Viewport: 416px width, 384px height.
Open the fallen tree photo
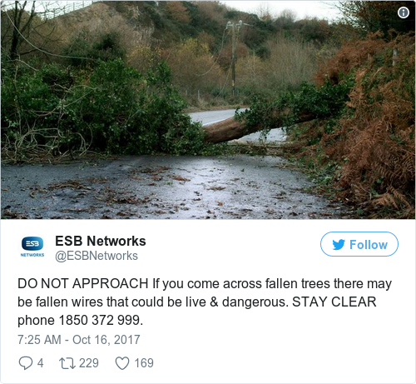(208, 110)
